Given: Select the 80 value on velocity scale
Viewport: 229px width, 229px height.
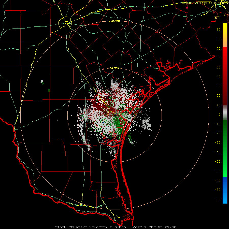Looking at the screenshot, I should click(219, 39).
